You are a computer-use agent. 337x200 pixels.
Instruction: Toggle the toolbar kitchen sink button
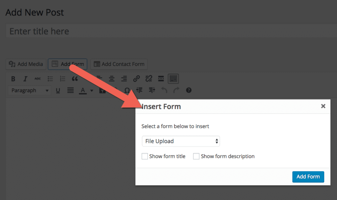coord(173,79)
